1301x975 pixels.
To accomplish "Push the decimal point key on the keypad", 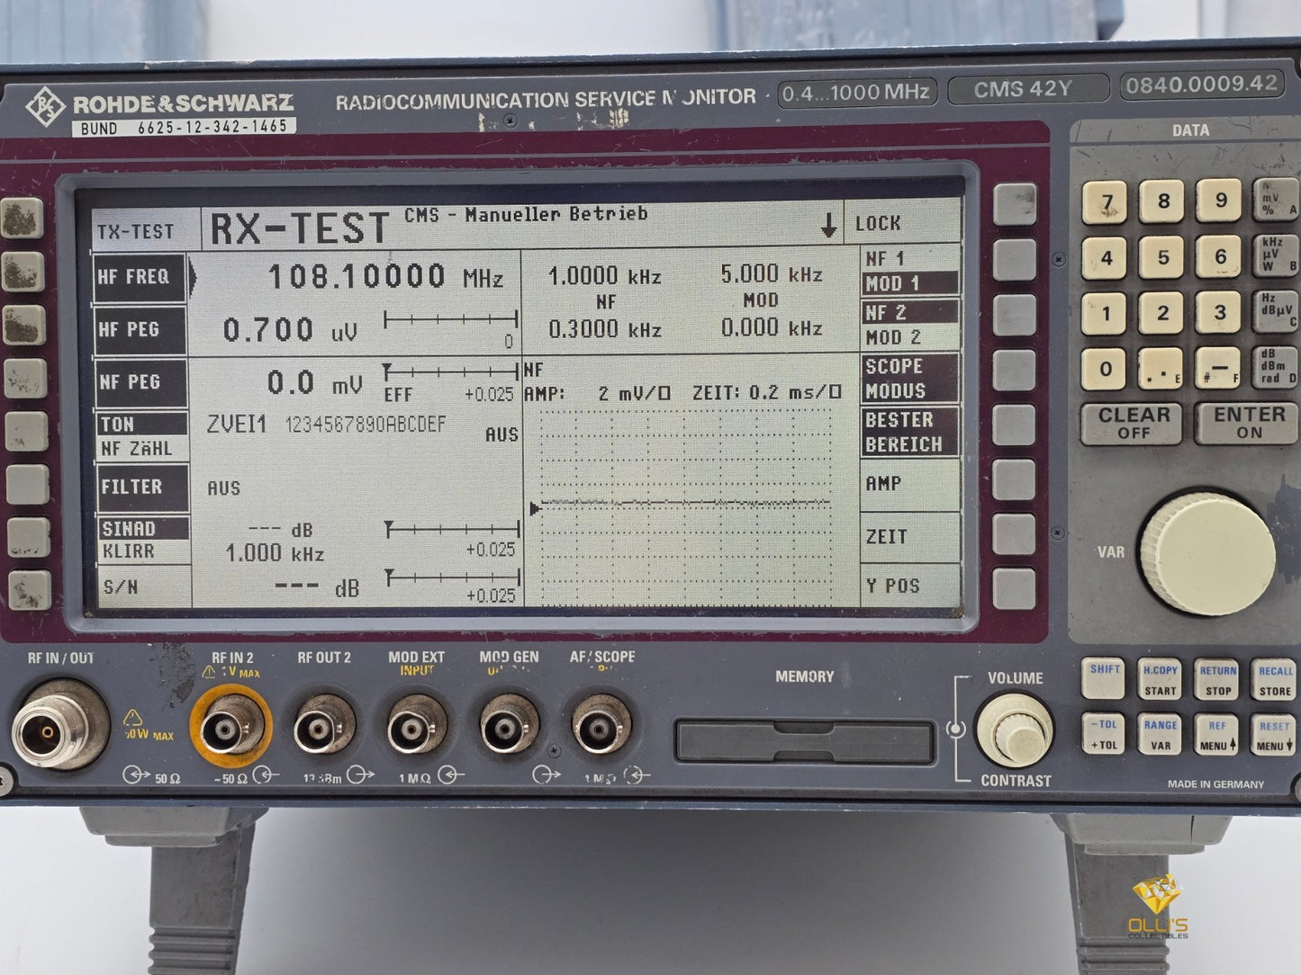I will pos(1163,369).
